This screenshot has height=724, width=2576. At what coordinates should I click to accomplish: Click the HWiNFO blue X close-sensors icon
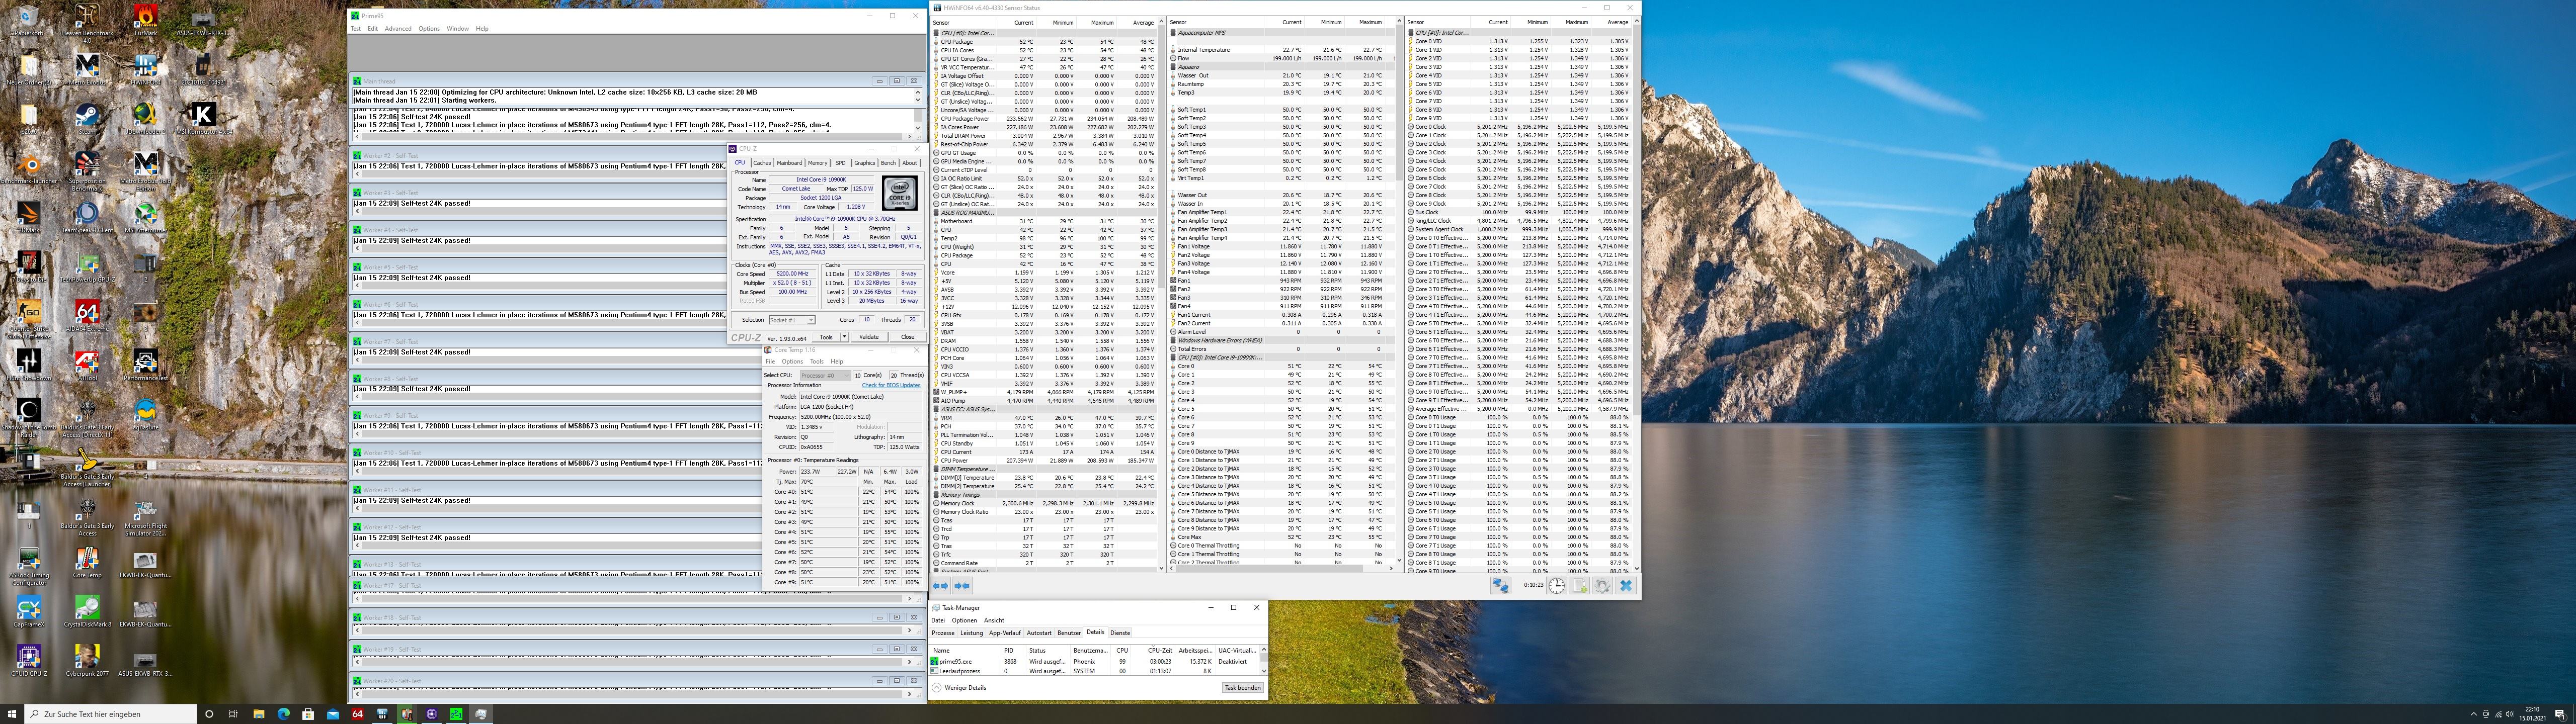pyautogui.click(x=1625, y=586)
